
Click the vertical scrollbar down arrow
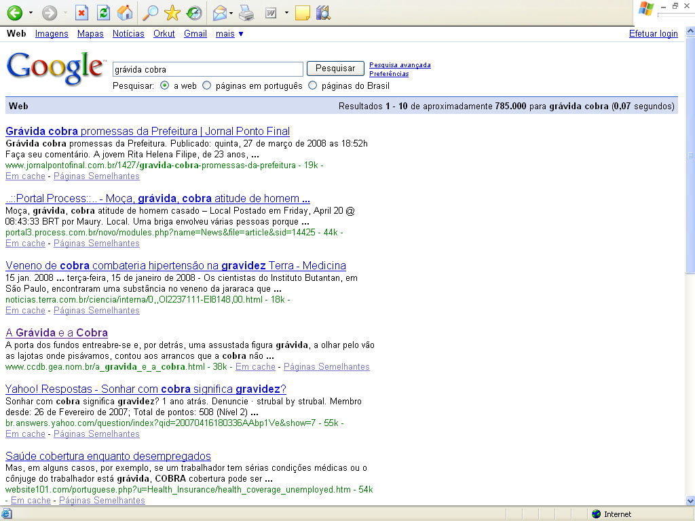click(690, 501)
